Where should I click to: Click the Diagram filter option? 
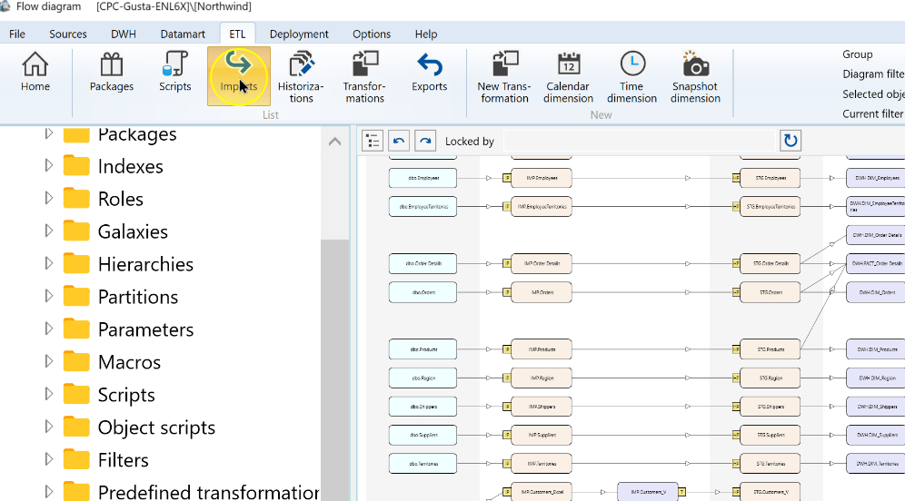(873, 74)
